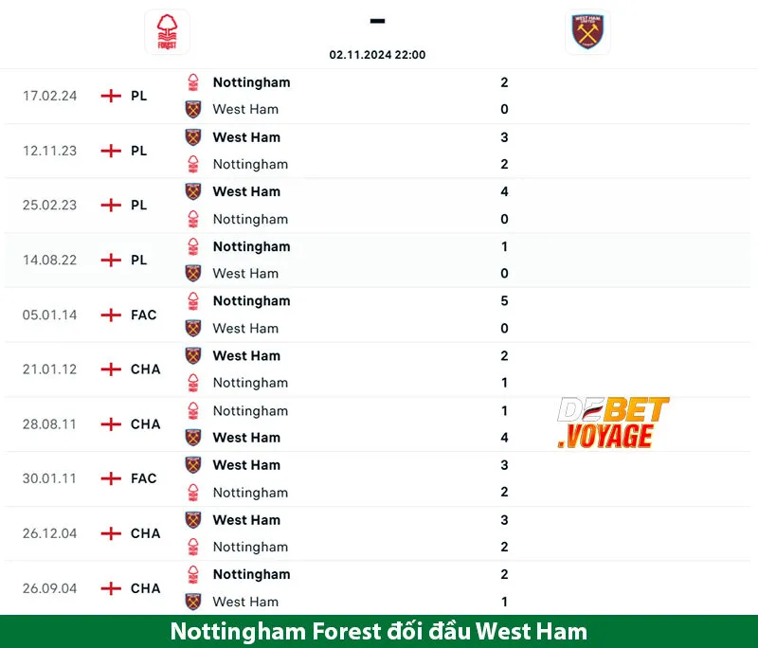
Task: Select the PL label for 17.02.24
Action: (139, 96)
